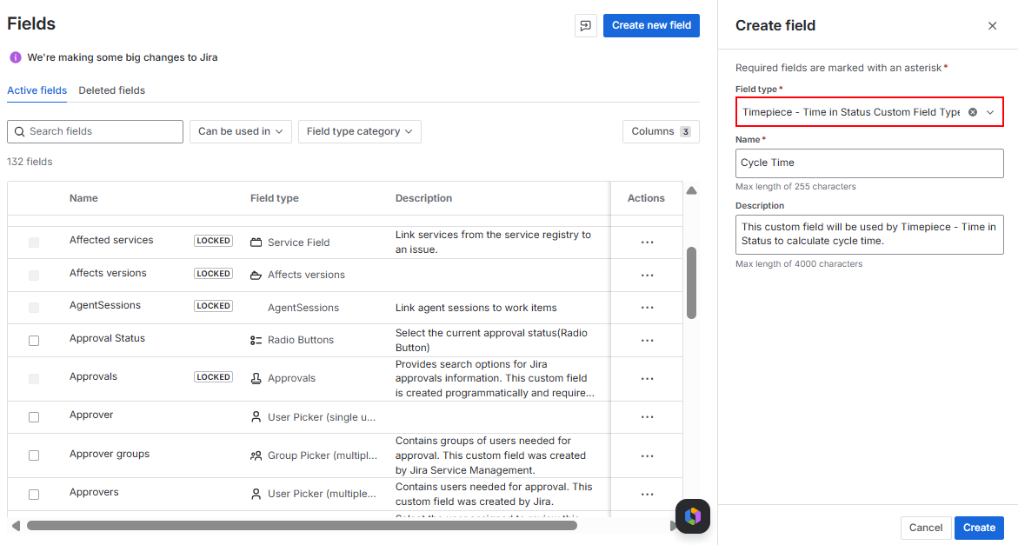
Task: Clear the selected Field type value
Action: click(973, 112)
